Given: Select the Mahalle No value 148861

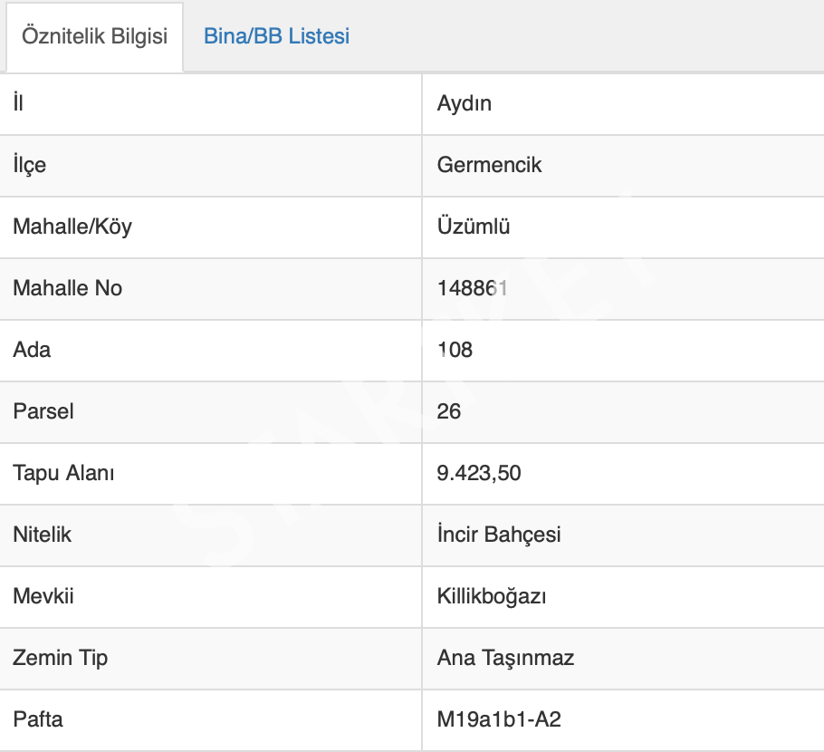Looking at the screenshot, I should coord(471,288).
